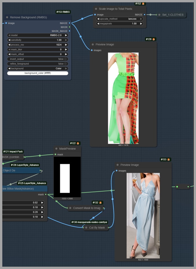Collapse the Remove Background (RMBG) node

pos(7,17)
